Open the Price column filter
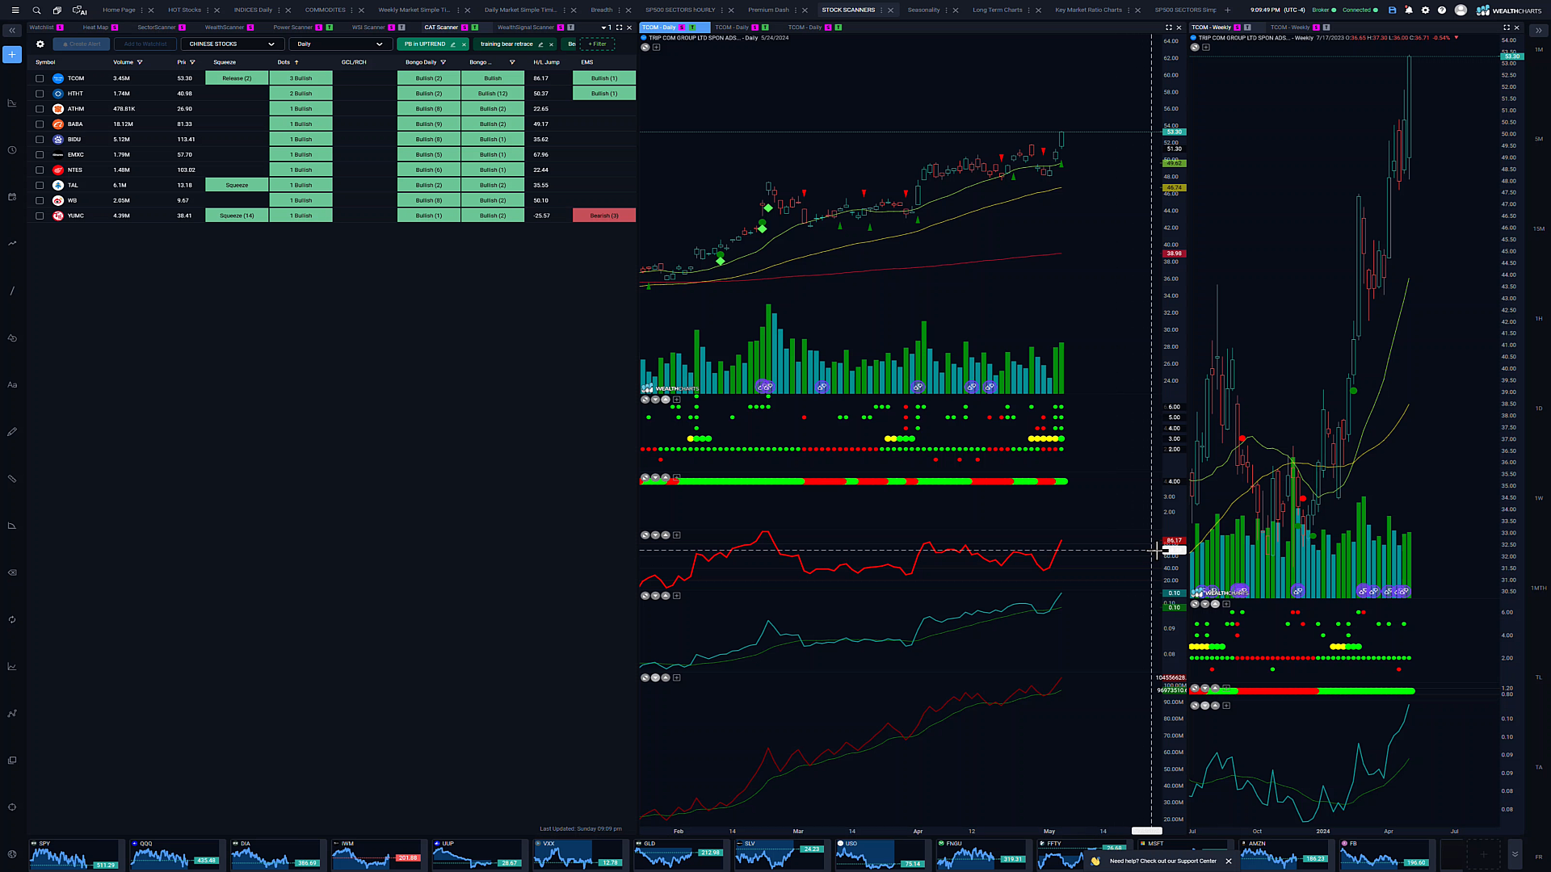This screenshot has height=872, width=1551. pyautogui.click(x=192, y=62)
